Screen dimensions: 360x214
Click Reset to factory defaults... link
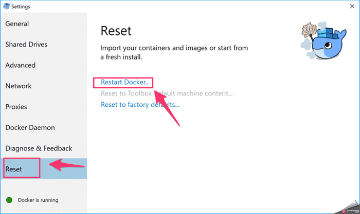(140, 105)
